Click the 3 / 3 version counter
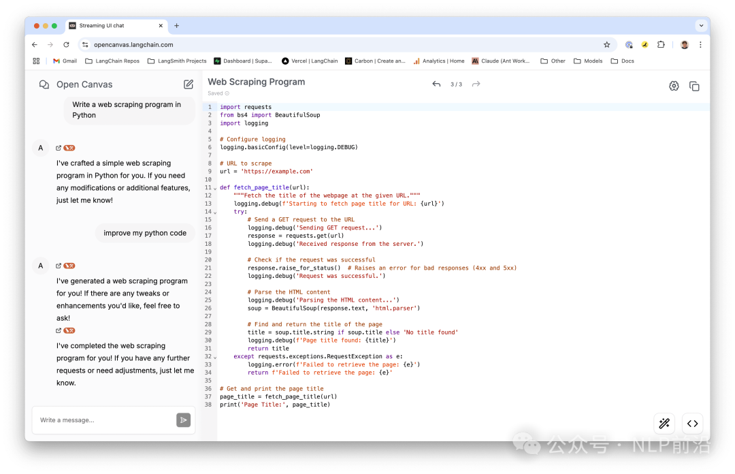Image resolution: width=735 pixels, height=474 pixels. 456,84
